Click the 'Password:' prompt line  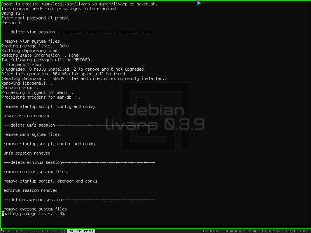[12, 23]
